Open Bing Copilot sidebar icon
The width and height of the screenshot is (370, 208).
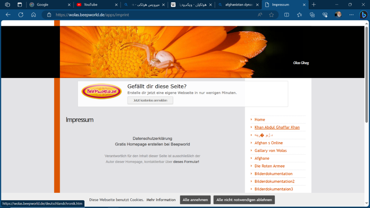tap(364, 15)
